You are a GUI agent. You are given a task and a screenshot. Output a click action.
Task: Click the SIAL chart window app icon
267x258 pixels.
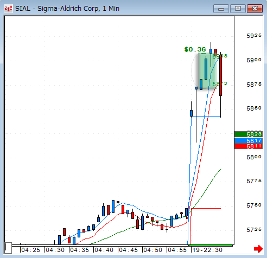(9, 9)
